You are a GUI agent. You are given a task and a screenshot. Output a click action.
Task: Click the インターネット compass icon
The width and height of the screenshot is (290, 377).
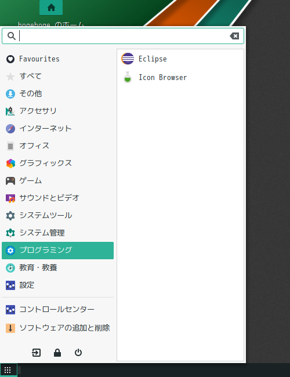click(x=10, y=129)
